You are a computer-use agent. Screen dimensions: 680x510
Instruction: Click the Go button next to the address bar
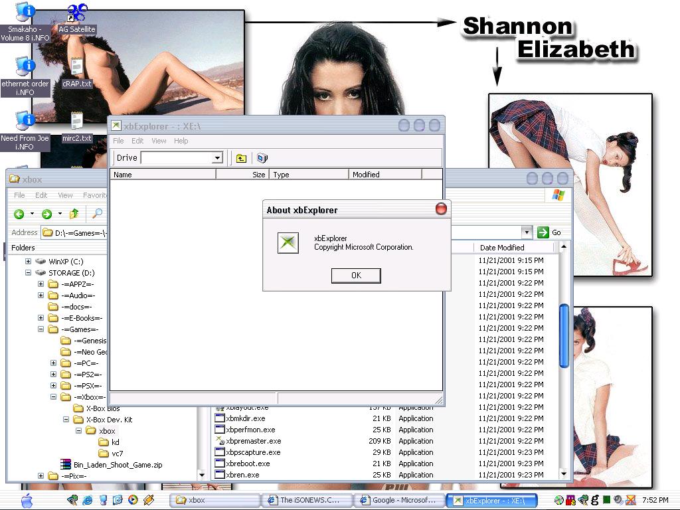pyautogui.click(x=549, y=232)
